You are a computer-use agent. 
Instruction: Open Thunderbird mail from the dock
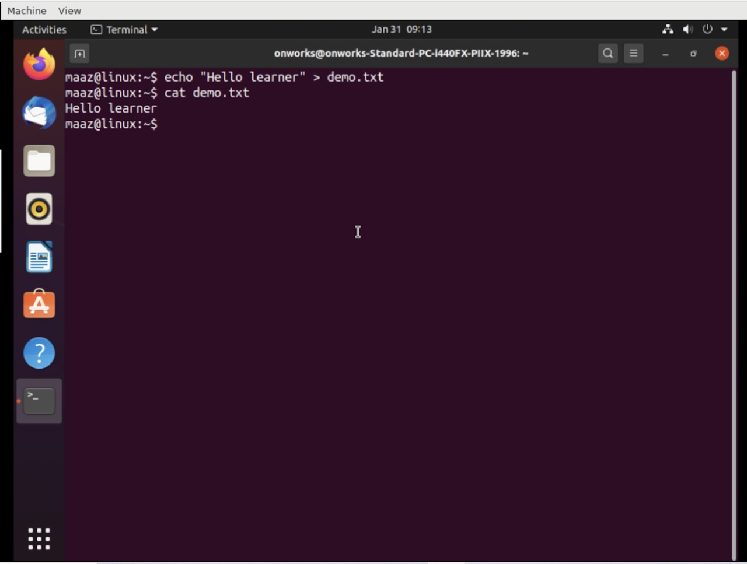click(39, 113)
